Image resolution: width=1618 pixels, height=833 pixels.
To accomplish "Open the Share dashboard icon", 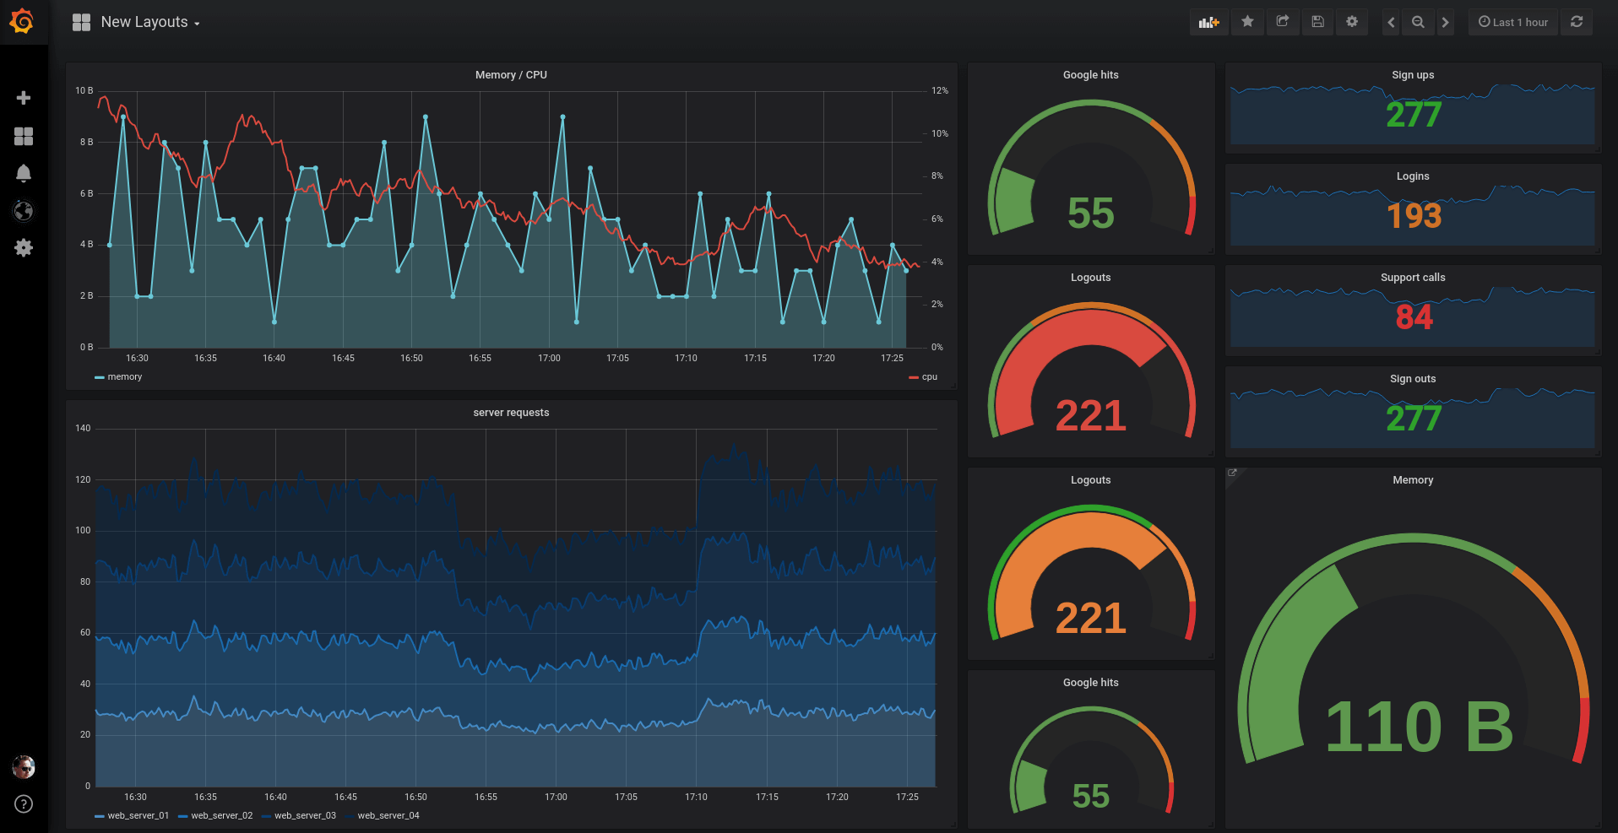I will pyautogui.click(x=1282, y=22).
